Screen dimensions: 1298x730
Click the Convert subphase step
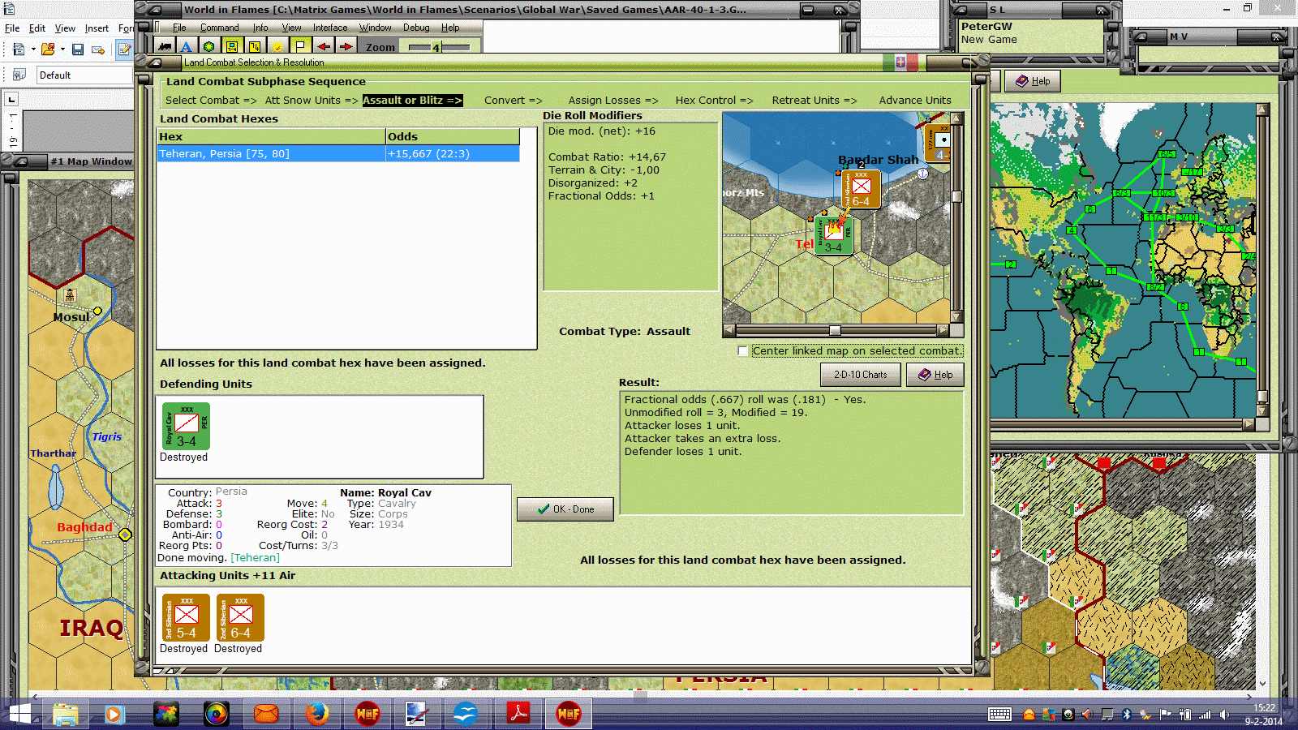click(513, 101)
